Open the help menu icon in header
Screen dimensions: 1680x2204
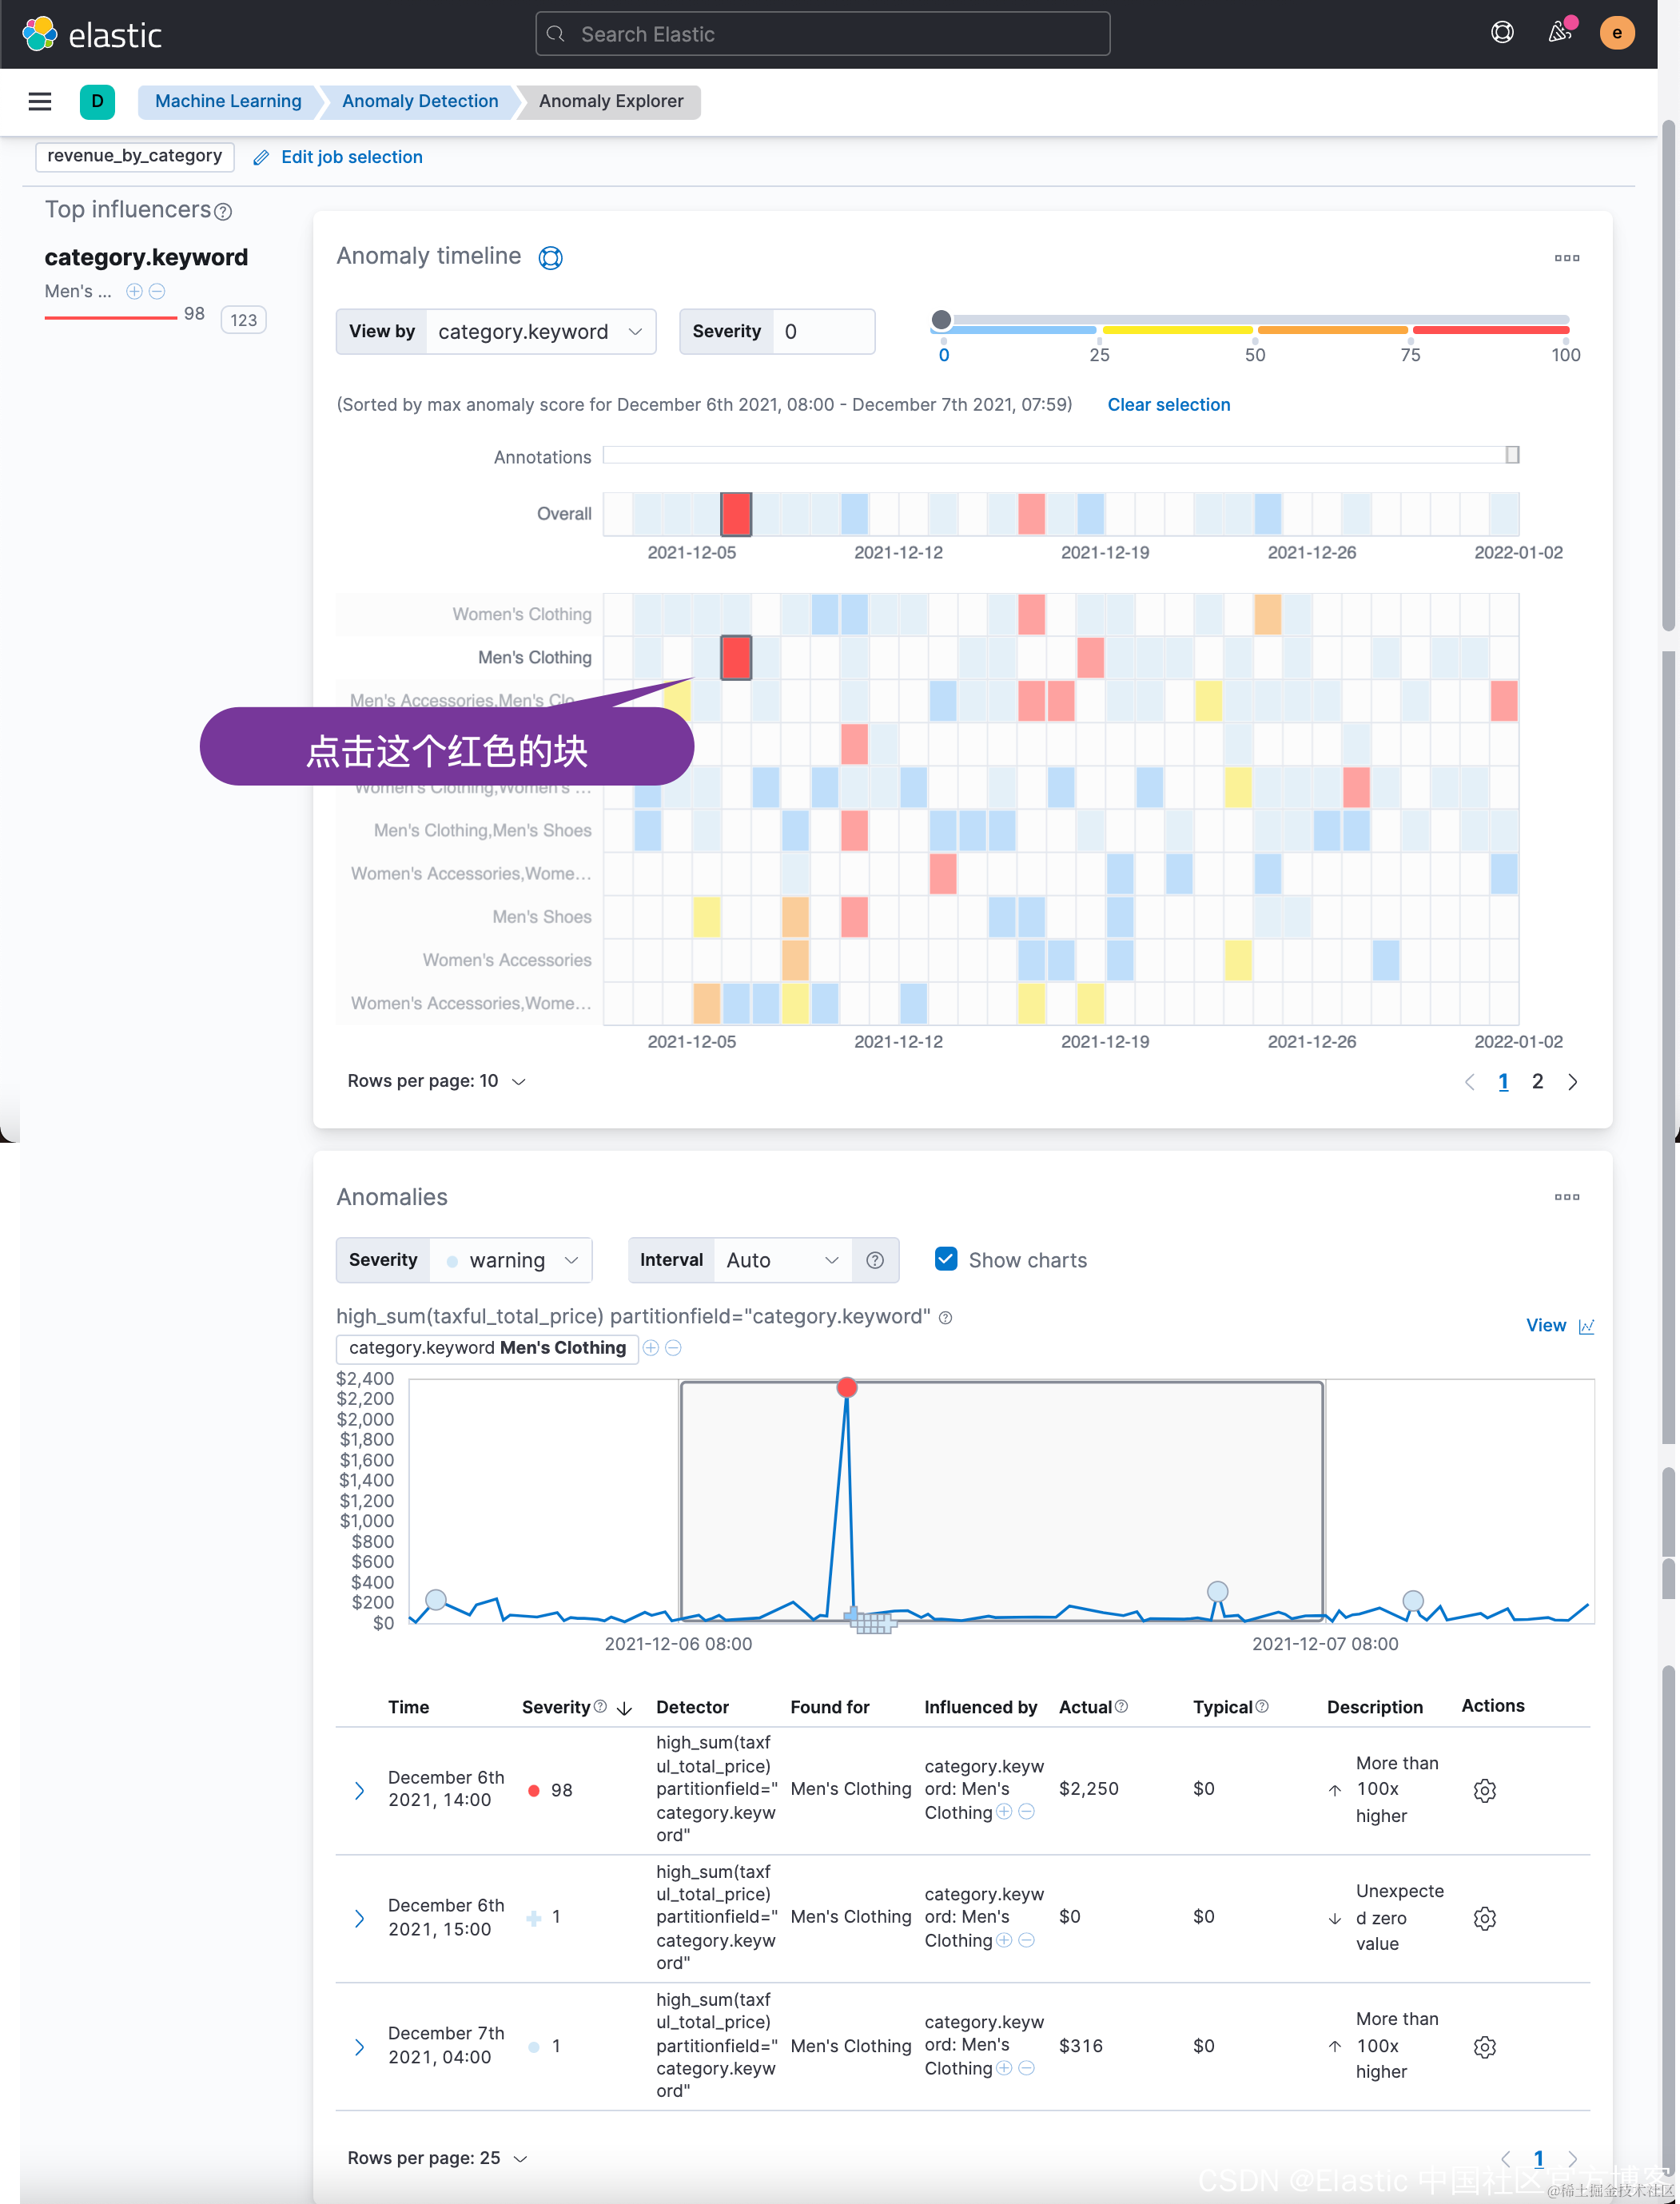(1502, 33)
